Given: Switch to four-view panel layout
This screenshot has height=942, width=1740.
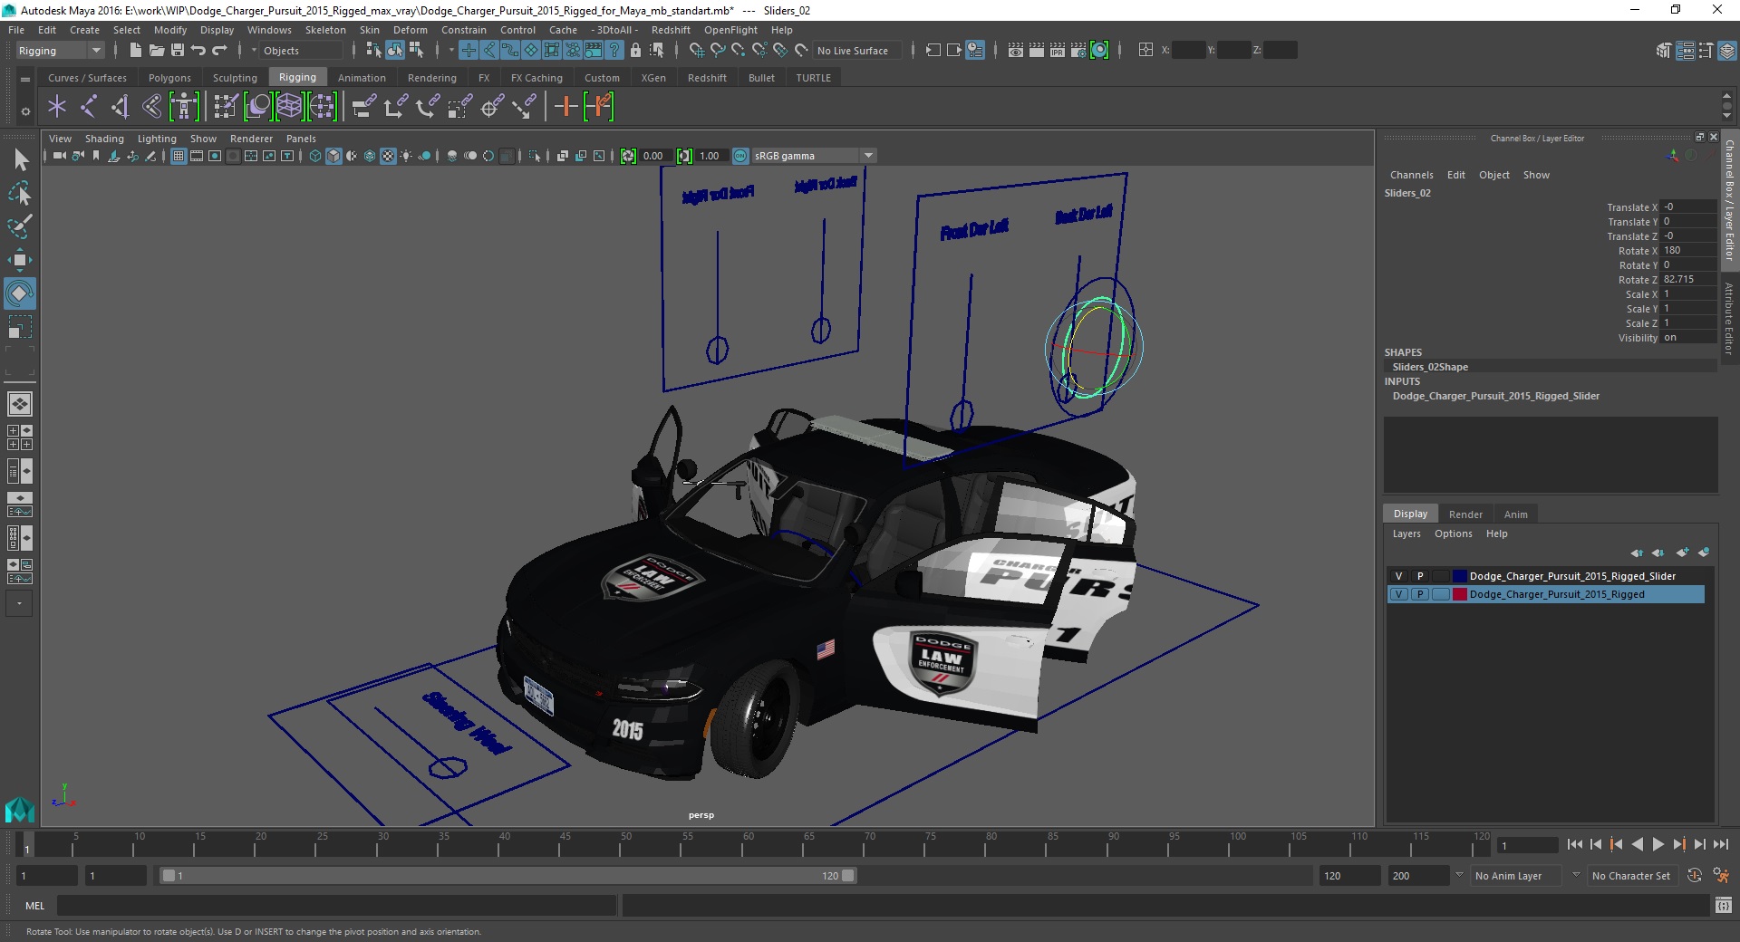Looking at the screenshot, I should pos(19,437).
